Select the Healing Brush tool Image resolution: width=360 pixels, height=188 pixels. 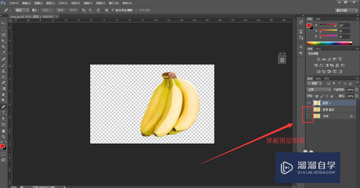(x=3, y=59)
